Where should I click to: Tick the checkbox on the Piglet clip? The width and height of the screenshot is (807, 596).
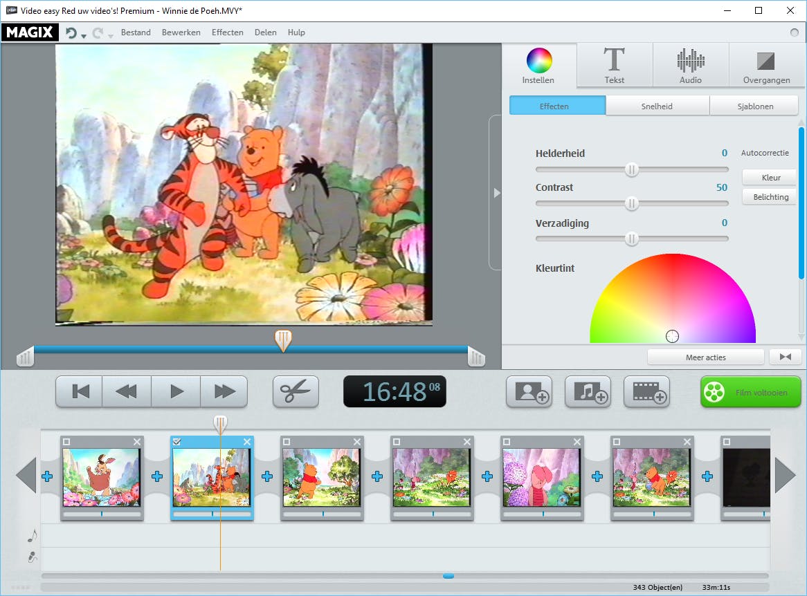click(507, 442)
